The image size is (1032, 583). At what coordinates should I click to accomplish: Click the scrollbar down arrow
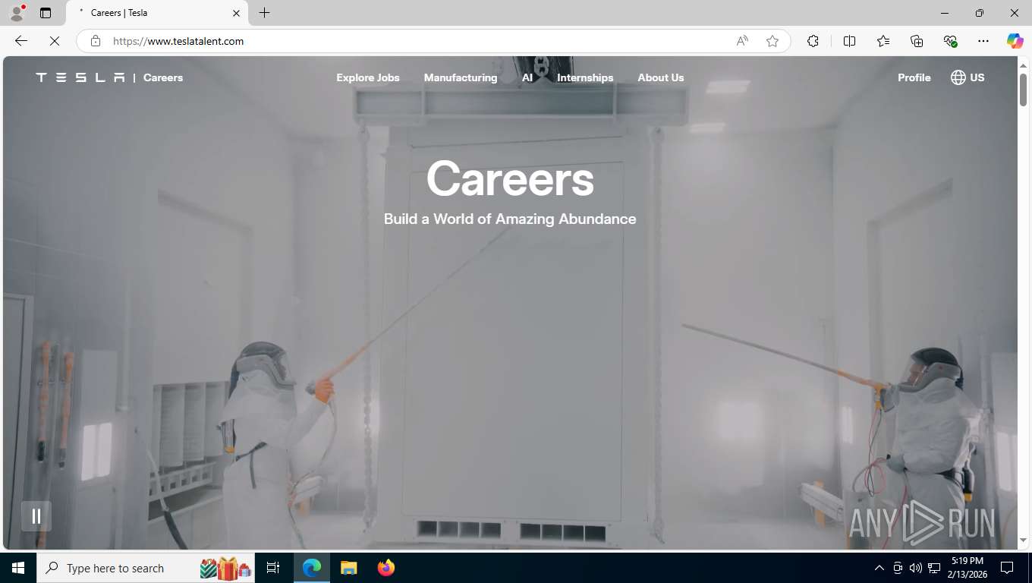[x=1023, y=540]
